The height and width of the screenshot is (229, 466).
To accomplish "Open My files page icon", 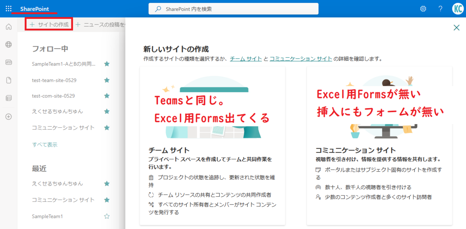I will click(x=9, y=80).
